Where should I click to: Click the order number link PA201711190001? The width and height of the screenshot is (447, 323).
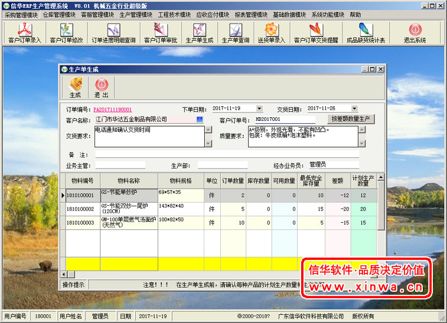tap(113, 110)
